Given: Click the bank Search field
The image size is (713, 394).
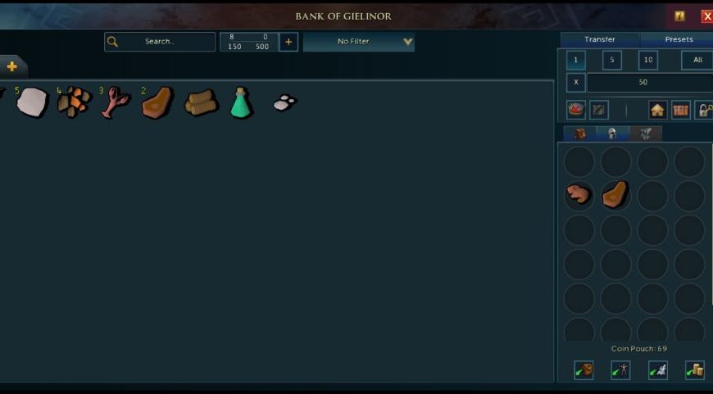Looking at the screenshot, I should click(160, 41).
